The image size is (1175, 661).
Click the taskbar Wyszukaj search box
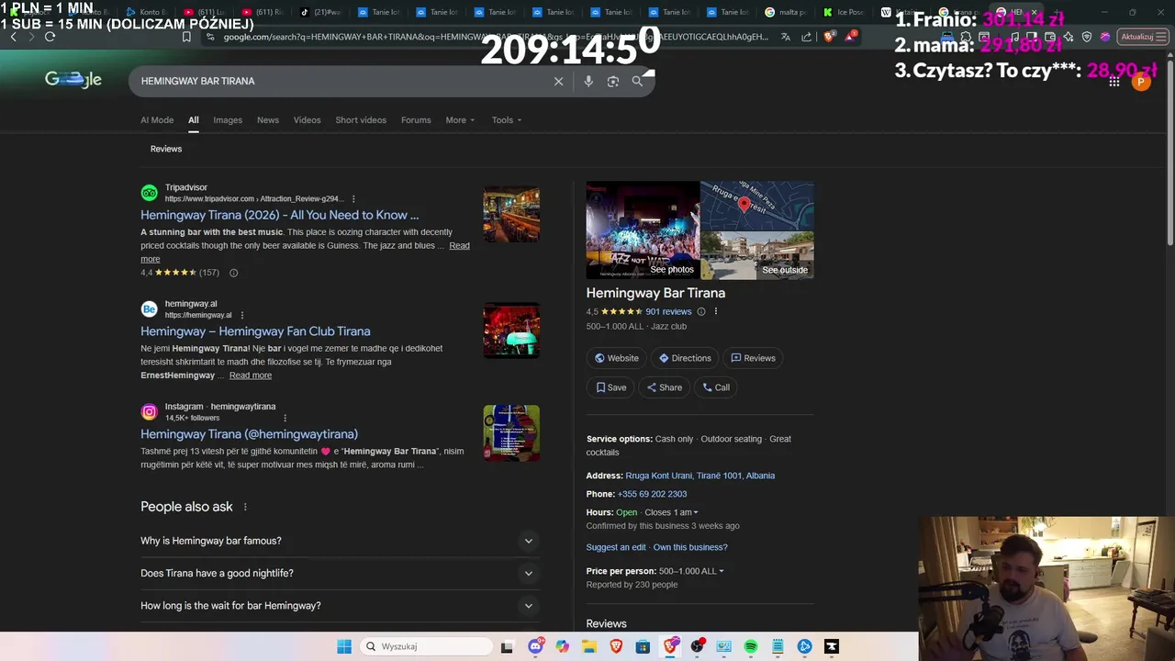pos(426,646)
